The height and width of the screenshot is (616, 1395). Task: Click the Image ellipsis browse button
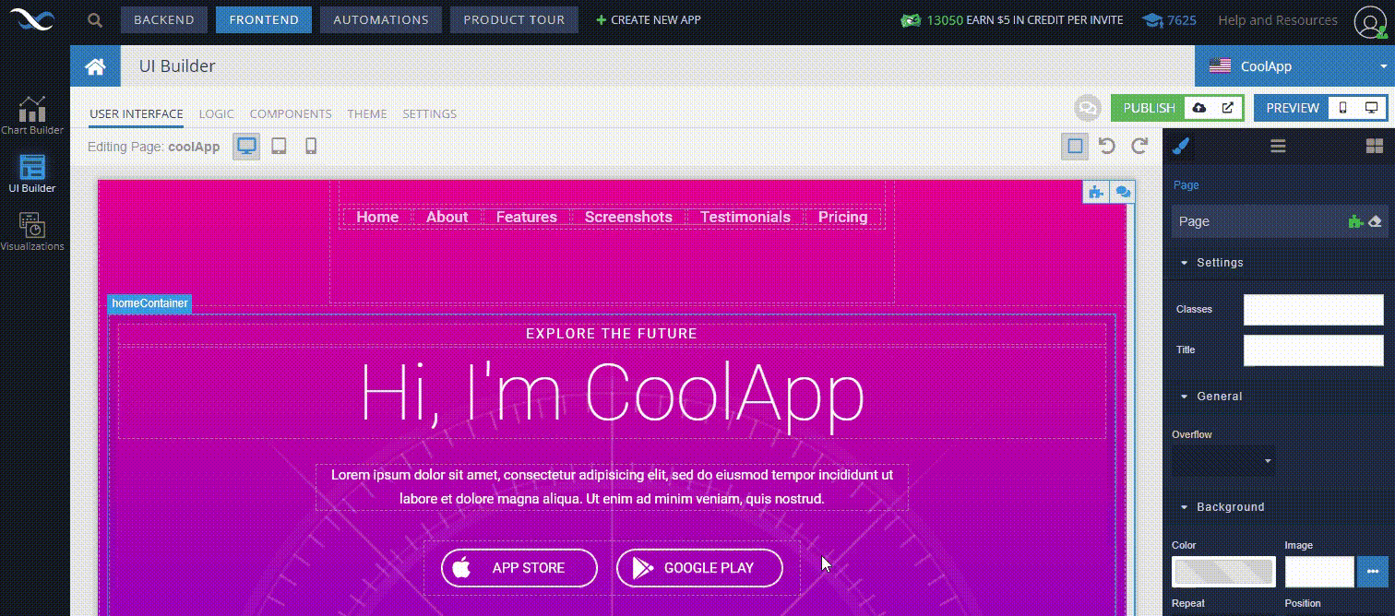[x=1372, y=572]
